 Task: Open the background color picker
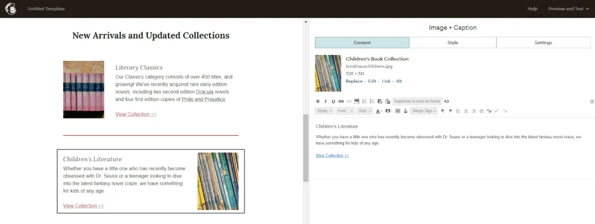coord(389,111)
